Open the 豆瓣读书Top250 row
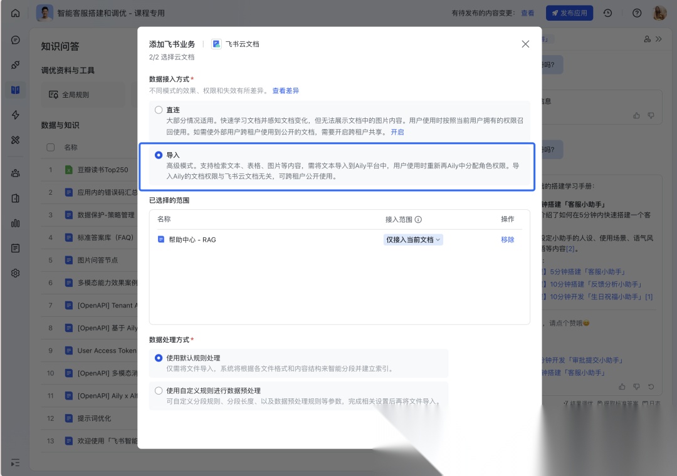This screenshot has height=476, width=677. tap(90, 170)
